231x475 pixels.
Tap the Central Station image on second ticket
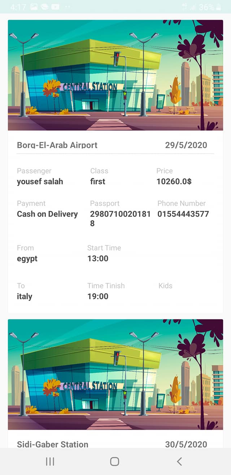[x=115, y=375]
